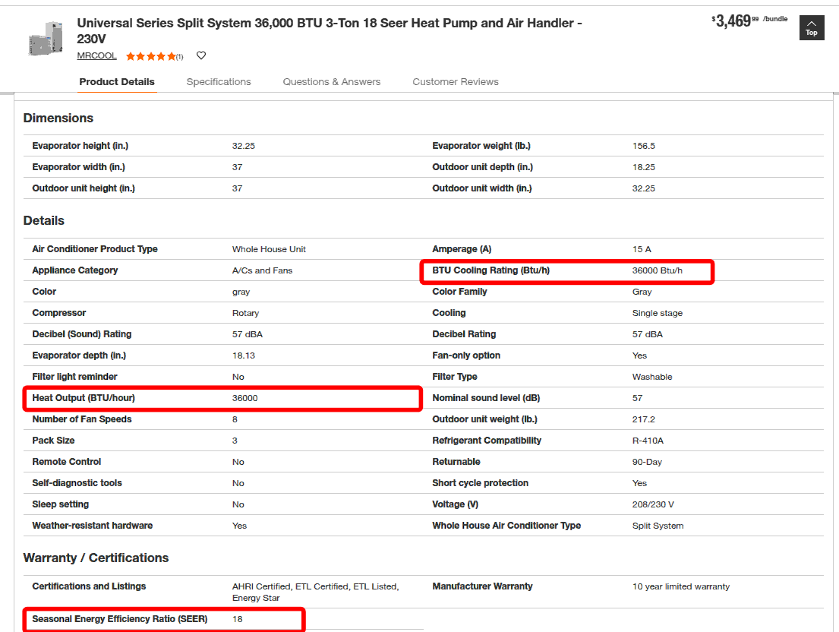Click the (1) review count link
Screen dimensions: 839x632
179,57
